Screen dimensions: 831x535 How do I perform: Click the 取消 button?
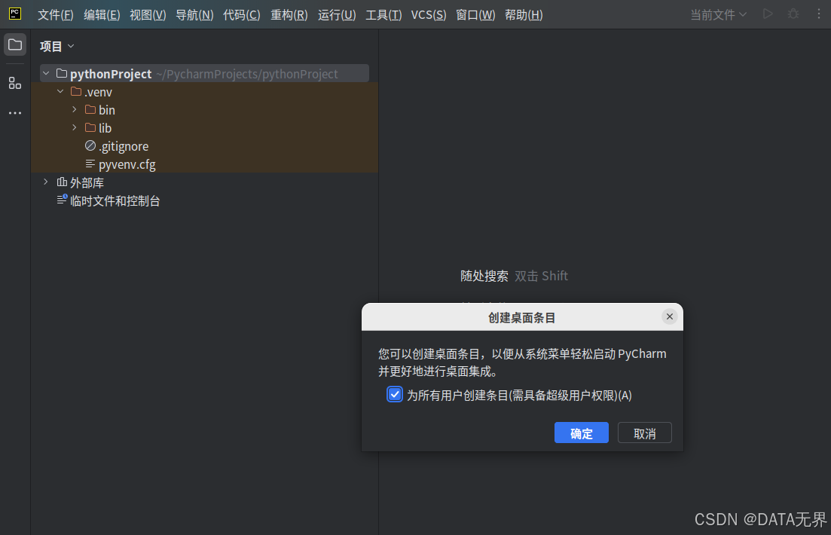pos(644,433)
